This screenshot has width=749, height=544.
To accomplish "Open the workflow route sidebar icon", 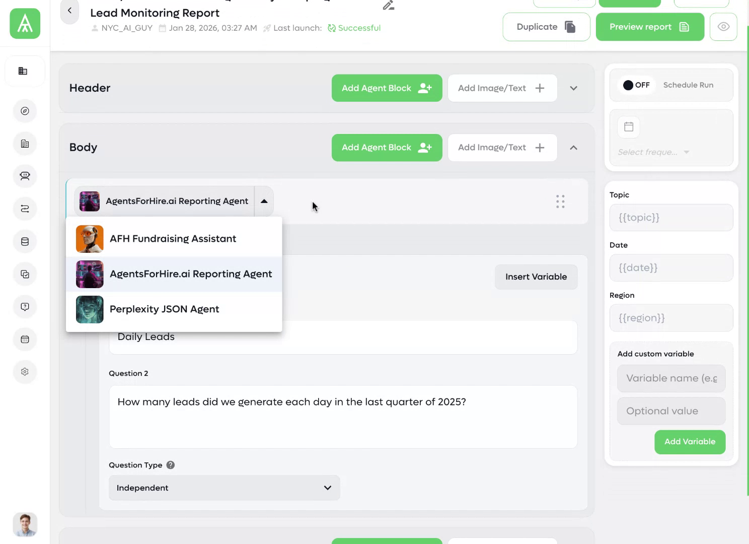I will 25,209.
